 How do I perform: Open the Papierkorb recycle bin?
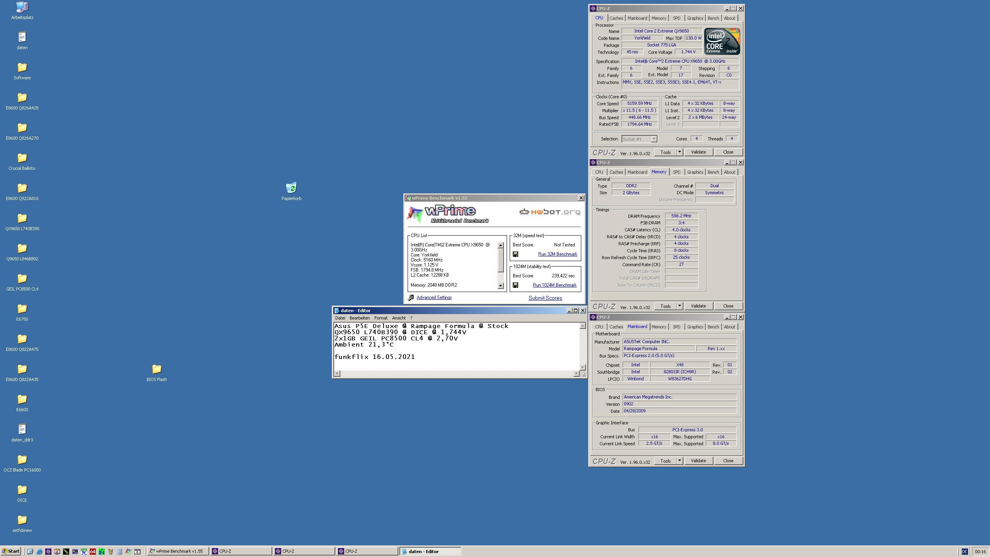[x=291, y=191]
